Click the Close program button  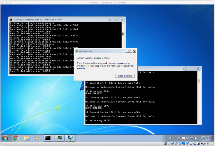[x=125, y=76]
